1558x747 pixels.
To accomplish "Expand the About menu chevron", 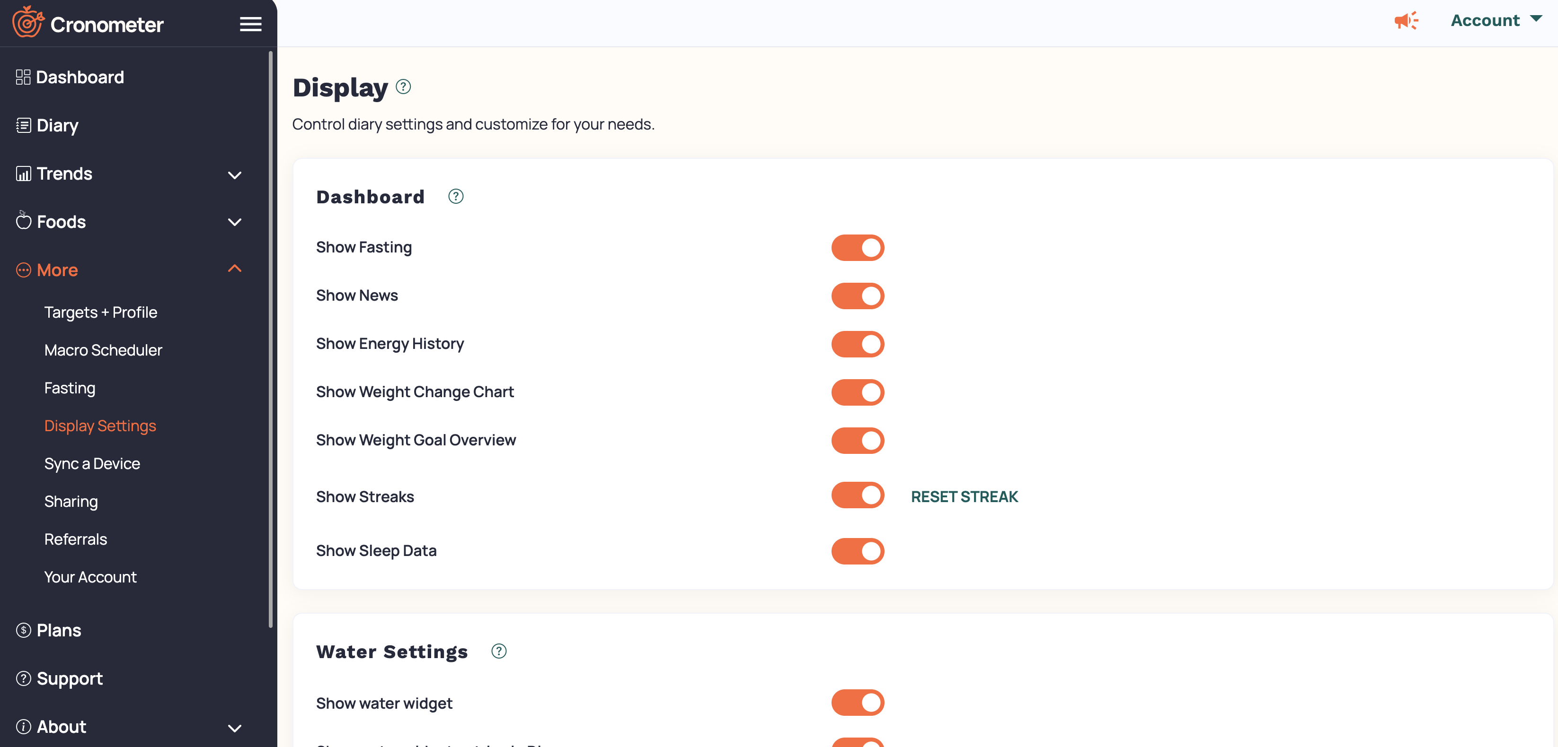I will [235, 728].
